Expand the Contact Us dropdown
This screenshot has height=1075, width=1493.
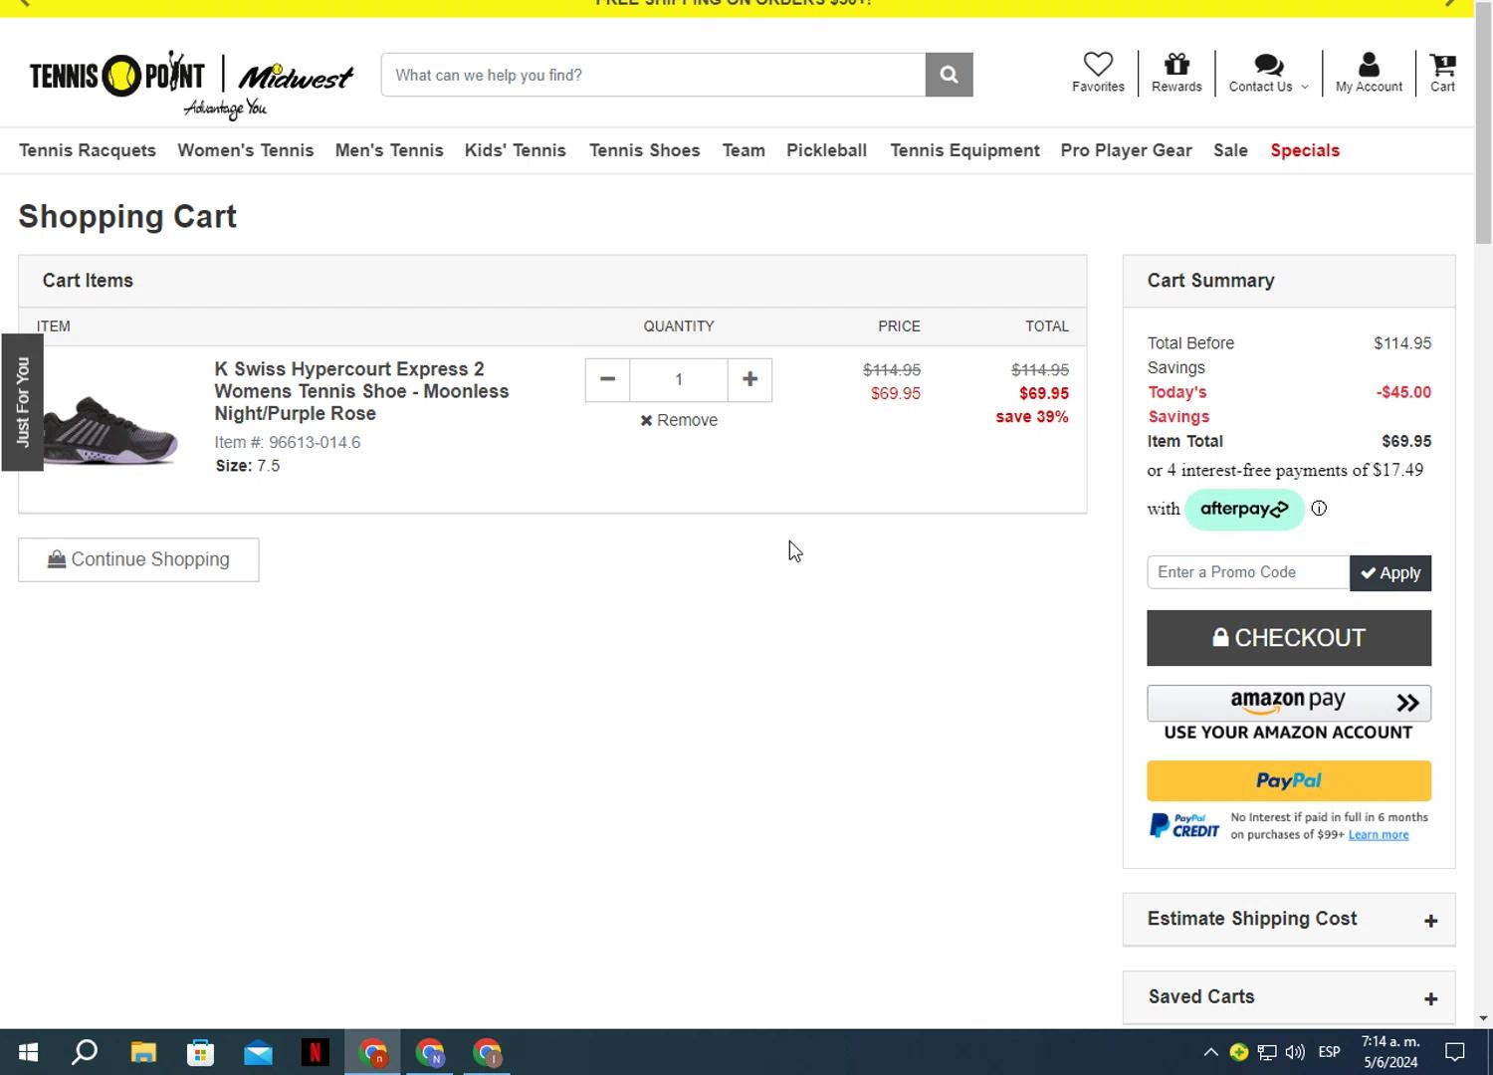[1268, 72]
